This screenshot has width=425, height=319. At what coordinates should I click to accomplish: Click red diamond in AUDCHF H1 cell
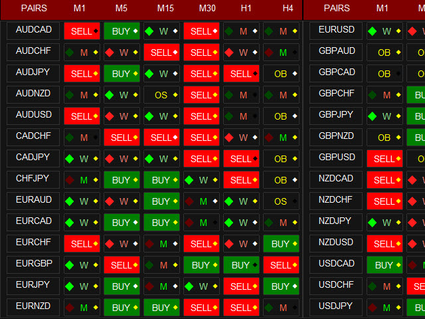(228, 53)
